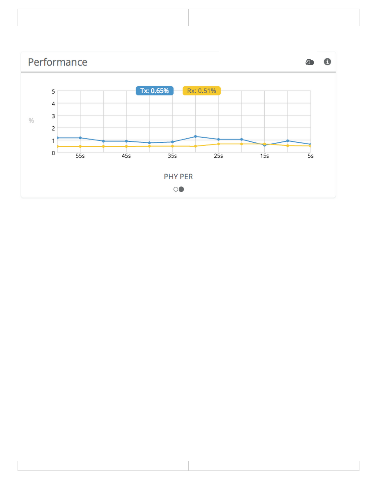Click the % y-axis unit label
Image resolution: width=377 pixels, height=489 pixels.
point(31,120)
